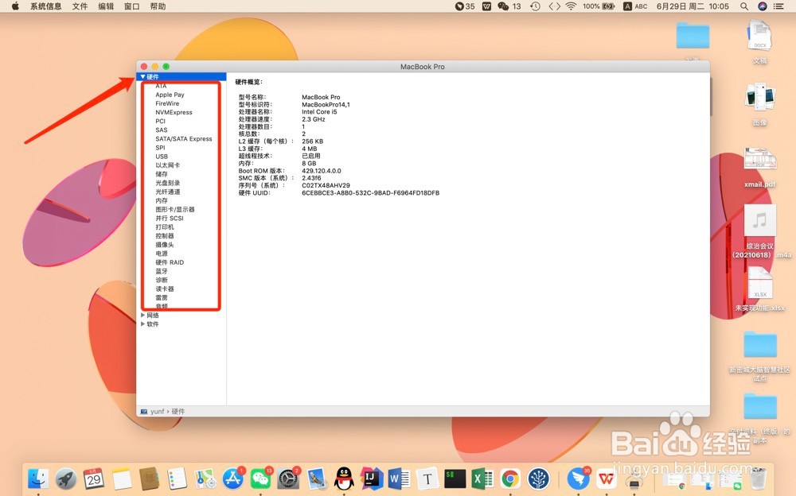
Task: Open WeChat from the Dock
Action: click(259, 479)
